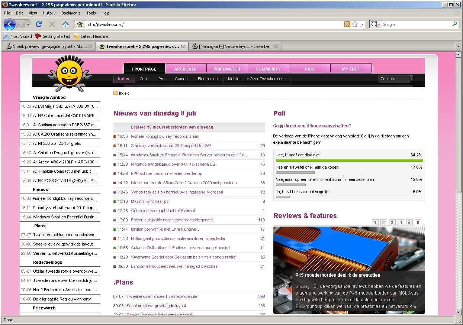Click the RSS icon next to Index
Screen dimensions: 463x325
[x=115, y=93]
